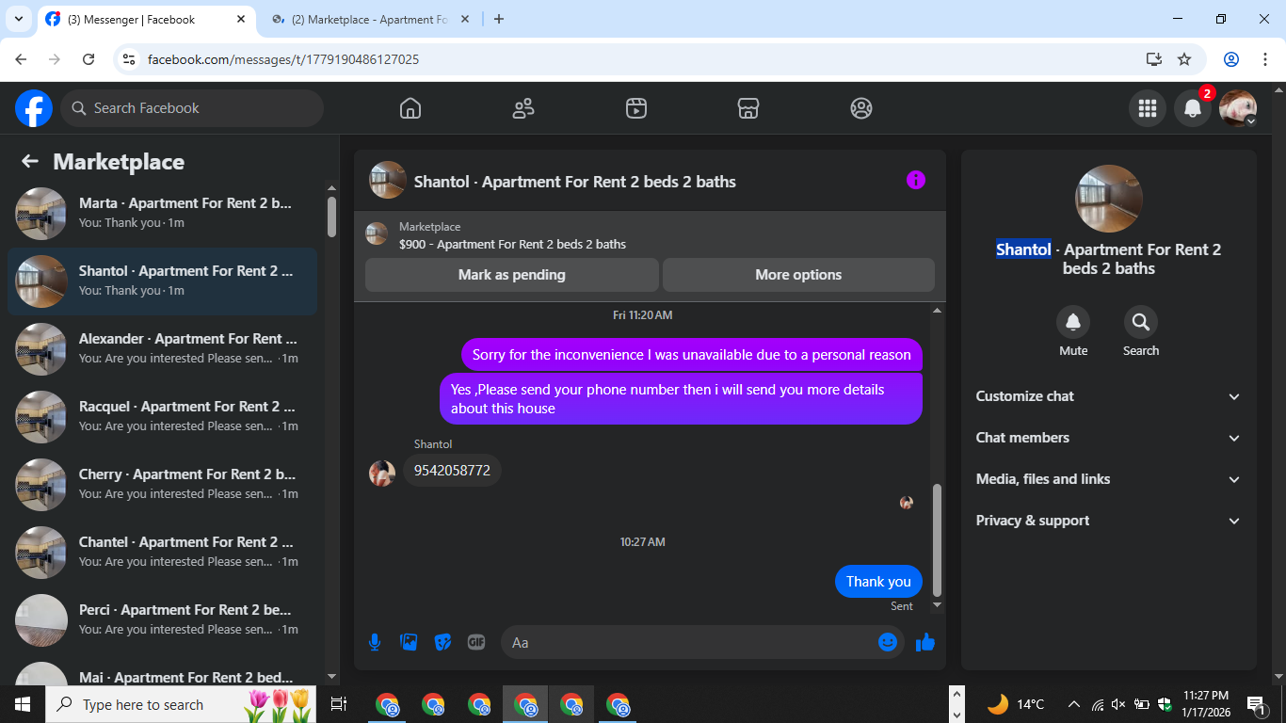Viewport: 1286px width, 723px height.
Task: Reload the page in Chrome
Action: coord(88,59)
